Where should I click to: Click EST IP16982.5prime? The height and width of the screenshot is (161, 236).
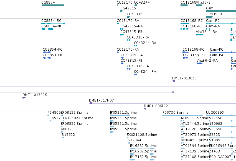tap(142, 154)
